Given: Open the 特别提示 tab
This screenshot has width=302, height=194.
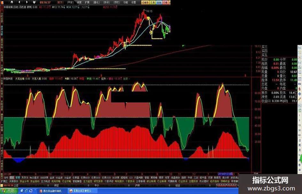Looking at the screenshot, I should [x=119, y=181].
